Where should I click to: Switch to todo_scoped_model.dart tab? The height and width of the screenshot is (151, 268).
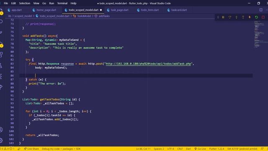(83, 10)
